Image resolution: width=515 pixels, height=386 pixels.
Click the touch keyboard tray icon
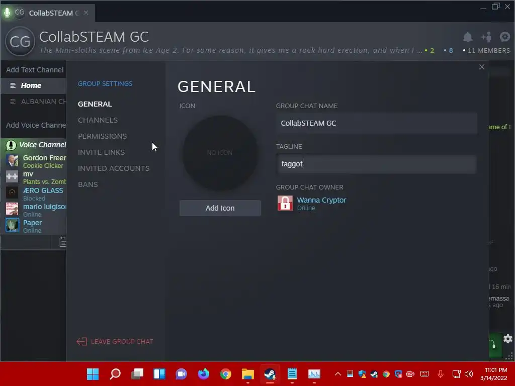[424, 374]
